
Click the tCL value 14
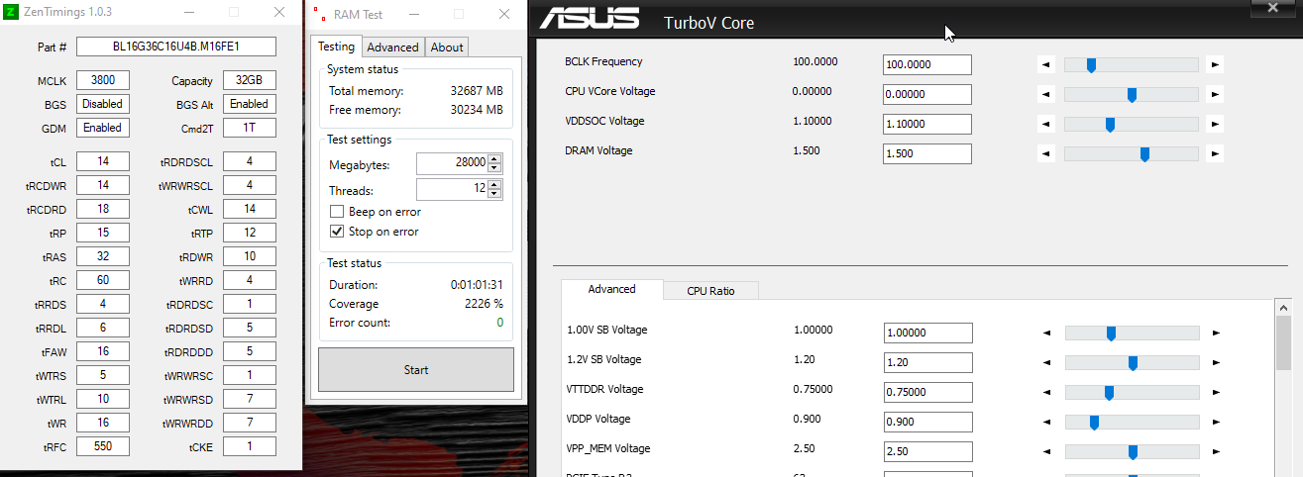tap(103, 161)
